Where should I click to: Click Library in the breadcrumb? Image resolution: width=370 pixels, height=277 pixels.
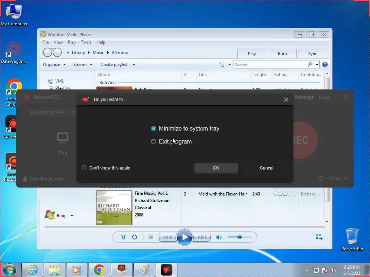(78, 53)
